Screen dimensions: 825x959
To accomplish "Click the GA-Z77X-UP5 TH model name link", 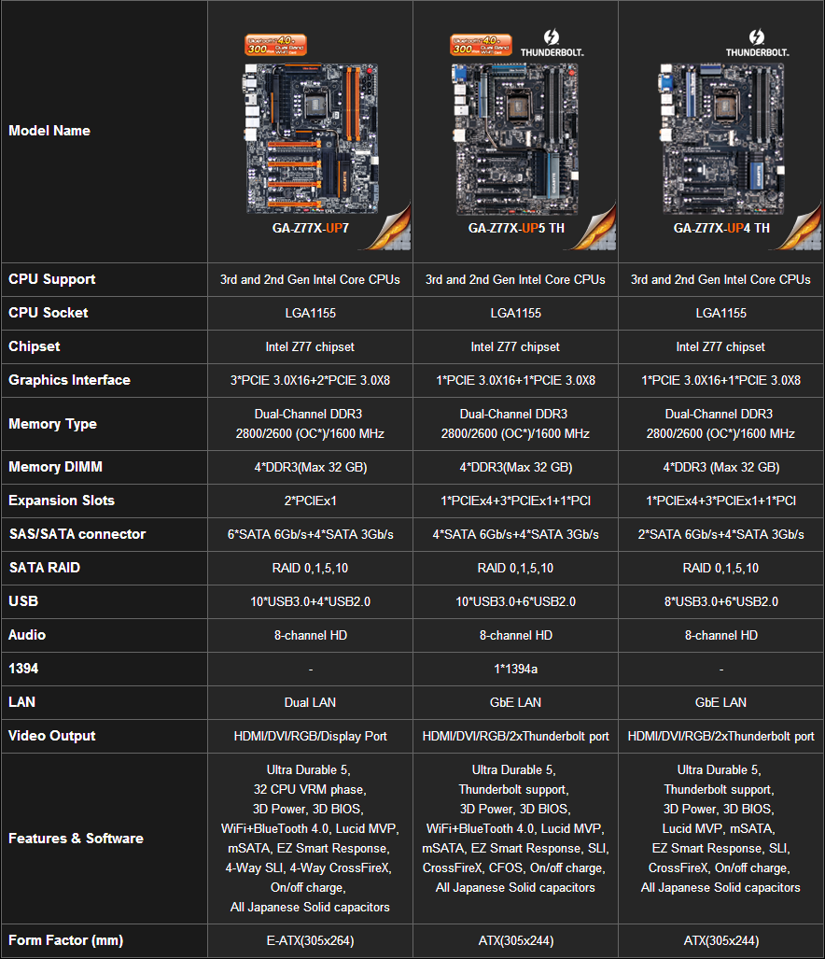I will (x=516, y=227).
